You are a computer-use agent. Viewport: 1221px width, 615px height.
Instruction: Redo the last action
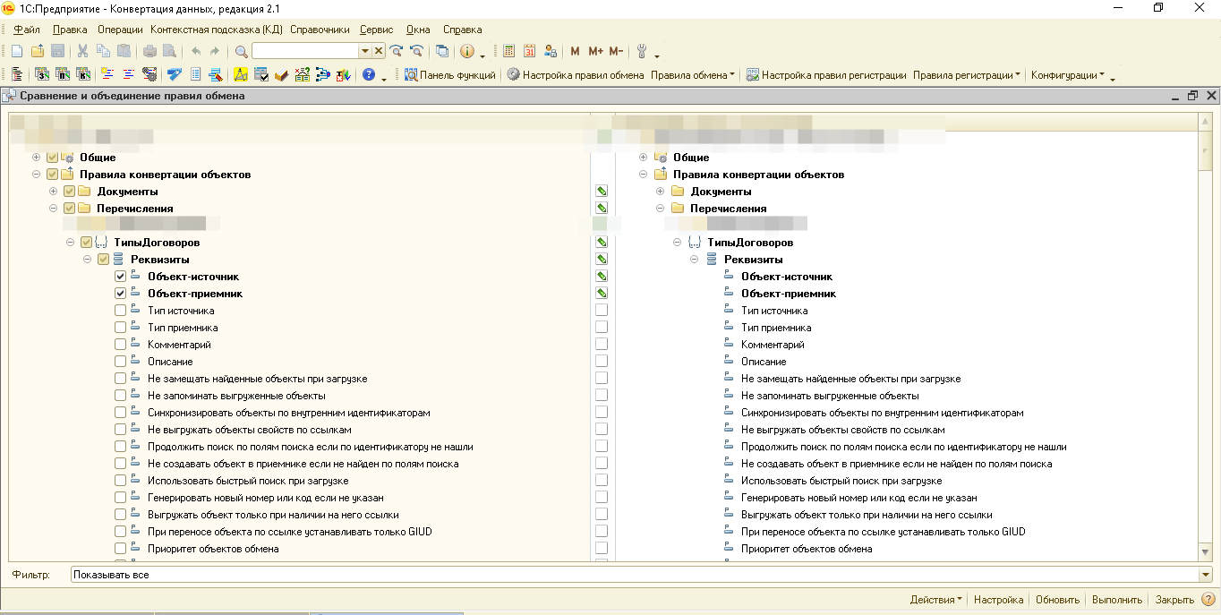point(215,51)
